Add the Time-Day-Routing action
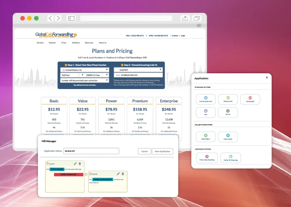This screenshot has width=291, height=207. (207, 158)
